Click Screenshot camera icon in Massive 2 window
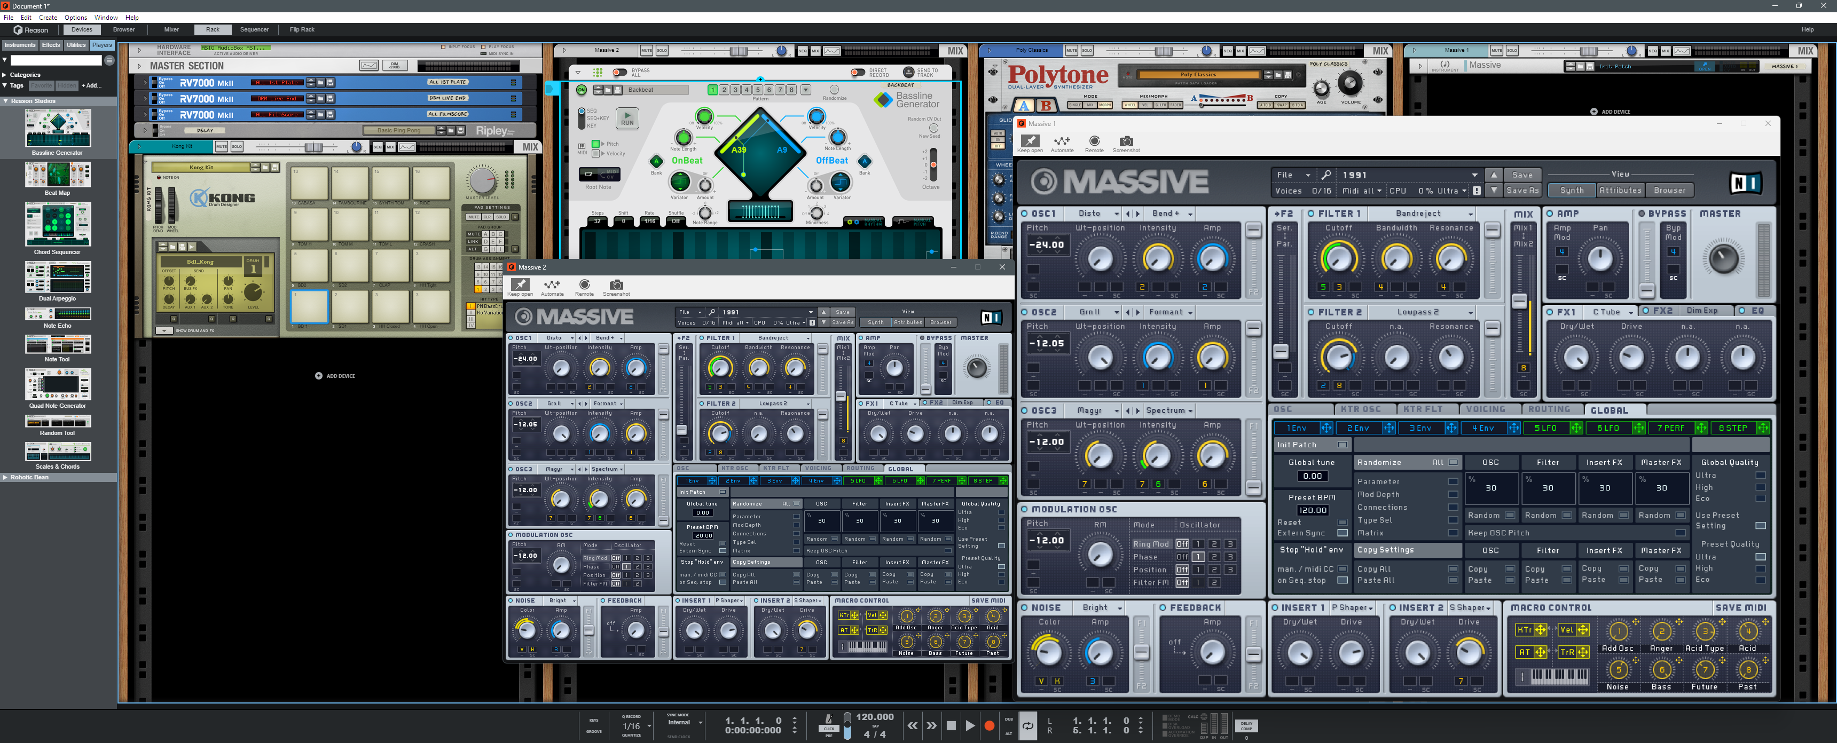Screen dimensions: 1837x743 (616, 284)
